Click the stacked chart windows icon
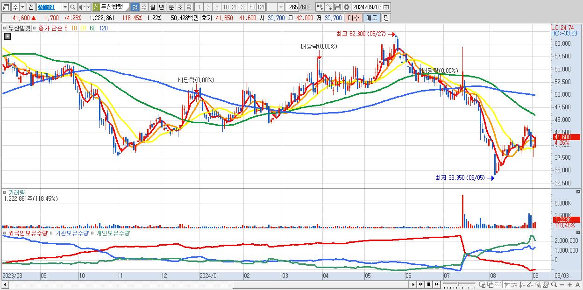Viewport: 583px width, 290px height. [546, 284]
